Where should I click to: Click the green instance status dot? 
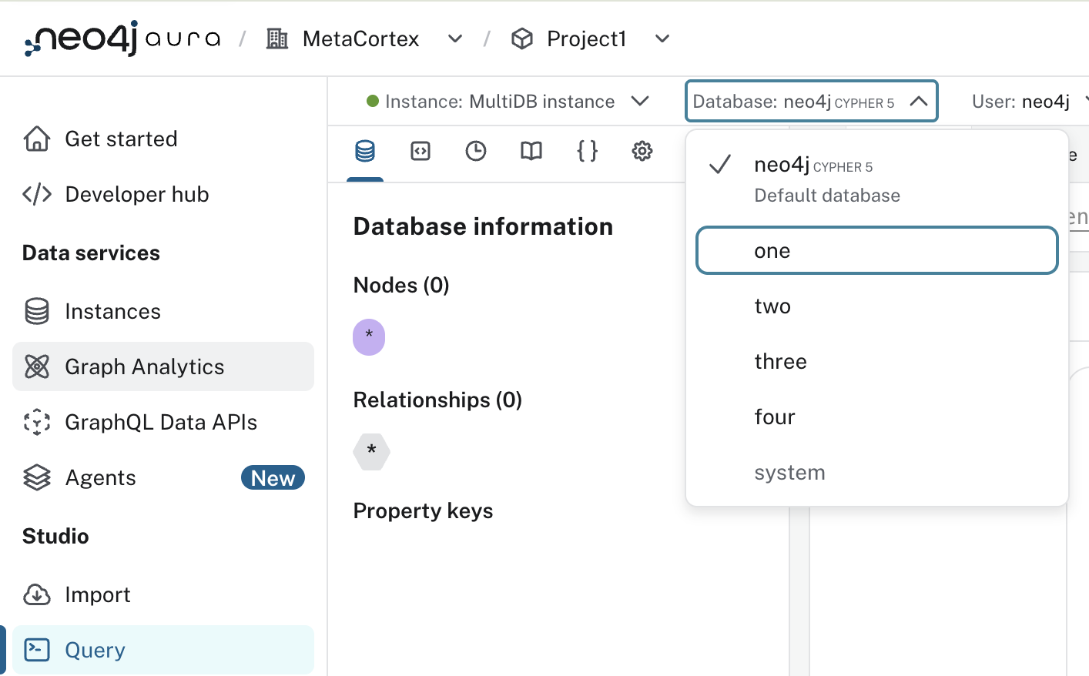click(x=373, y=101)
